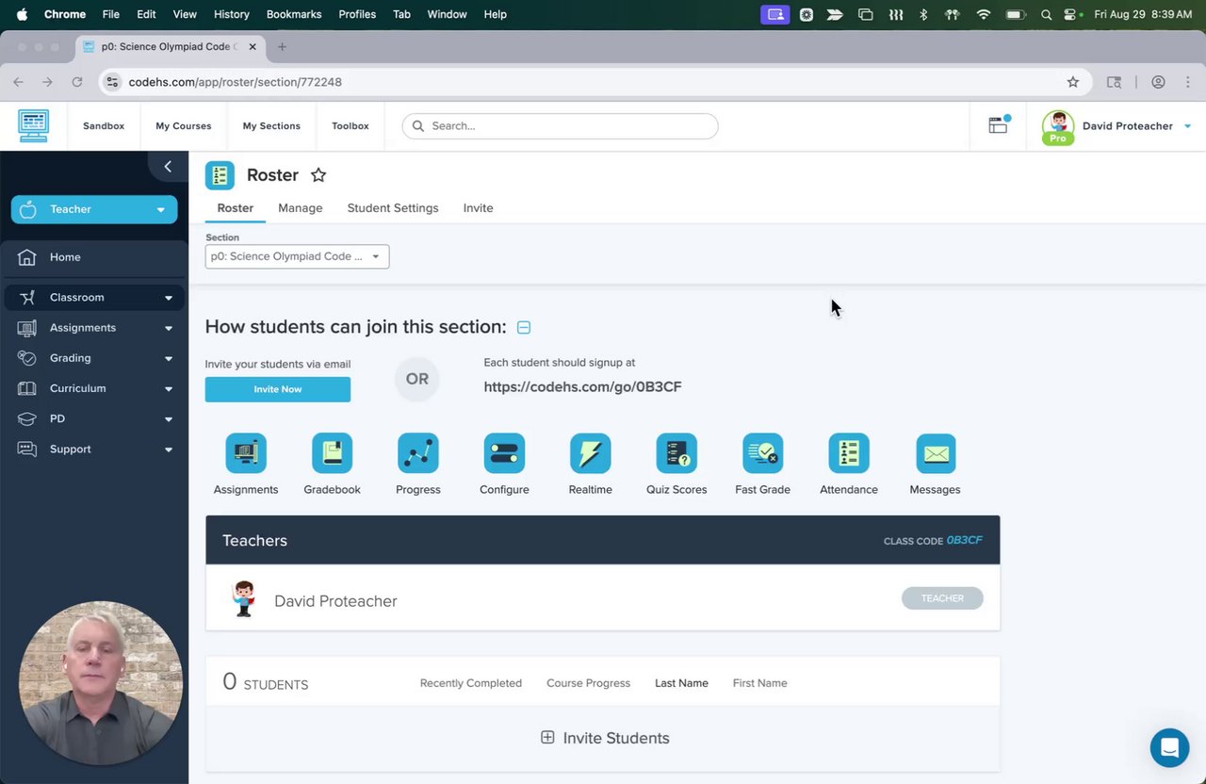
Task: Sort students by First Name
Action: click(x=760, y=683)
